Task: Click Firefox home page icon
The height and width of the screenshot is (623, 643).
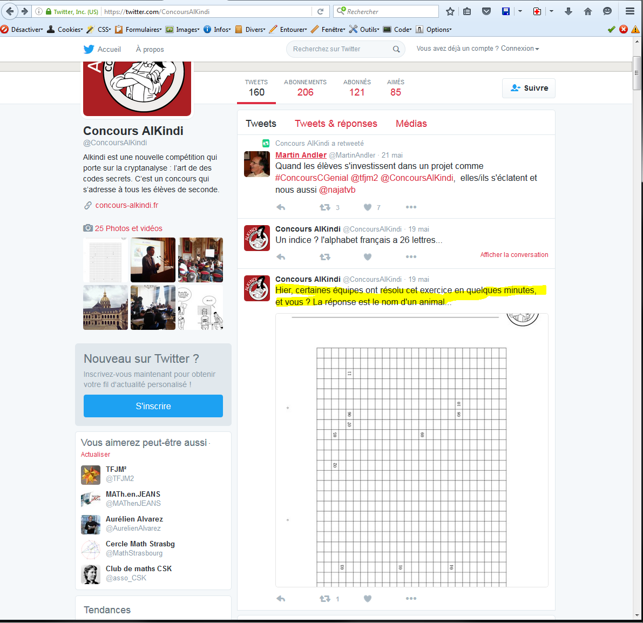Action: click(x=588, y=11)
